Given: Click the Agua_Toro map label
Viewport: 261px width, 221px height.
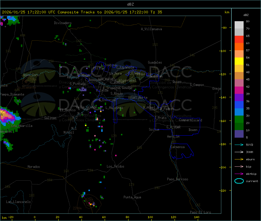Looking at the screenshot, I should pos(31,75).
